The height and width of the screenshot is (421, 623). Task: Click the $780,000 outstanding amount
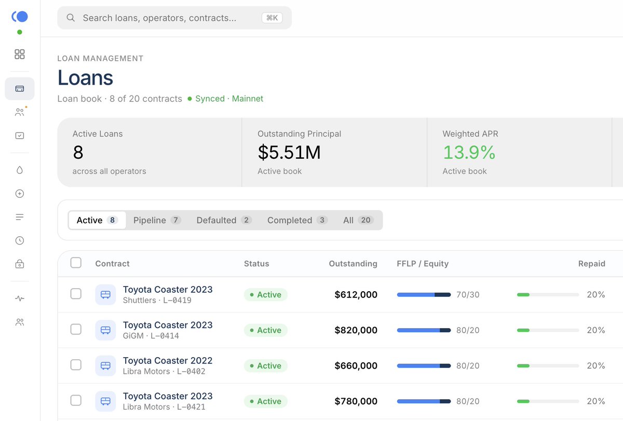click(356, 401)
